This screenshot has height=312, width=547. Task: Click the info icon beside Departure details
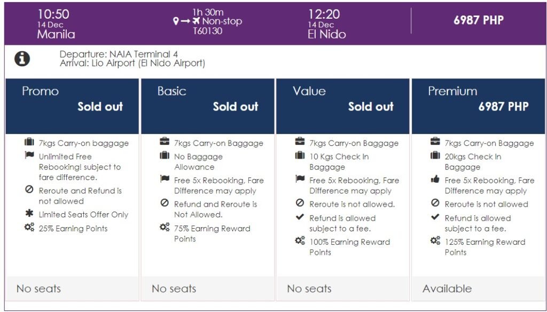(22, 59)
